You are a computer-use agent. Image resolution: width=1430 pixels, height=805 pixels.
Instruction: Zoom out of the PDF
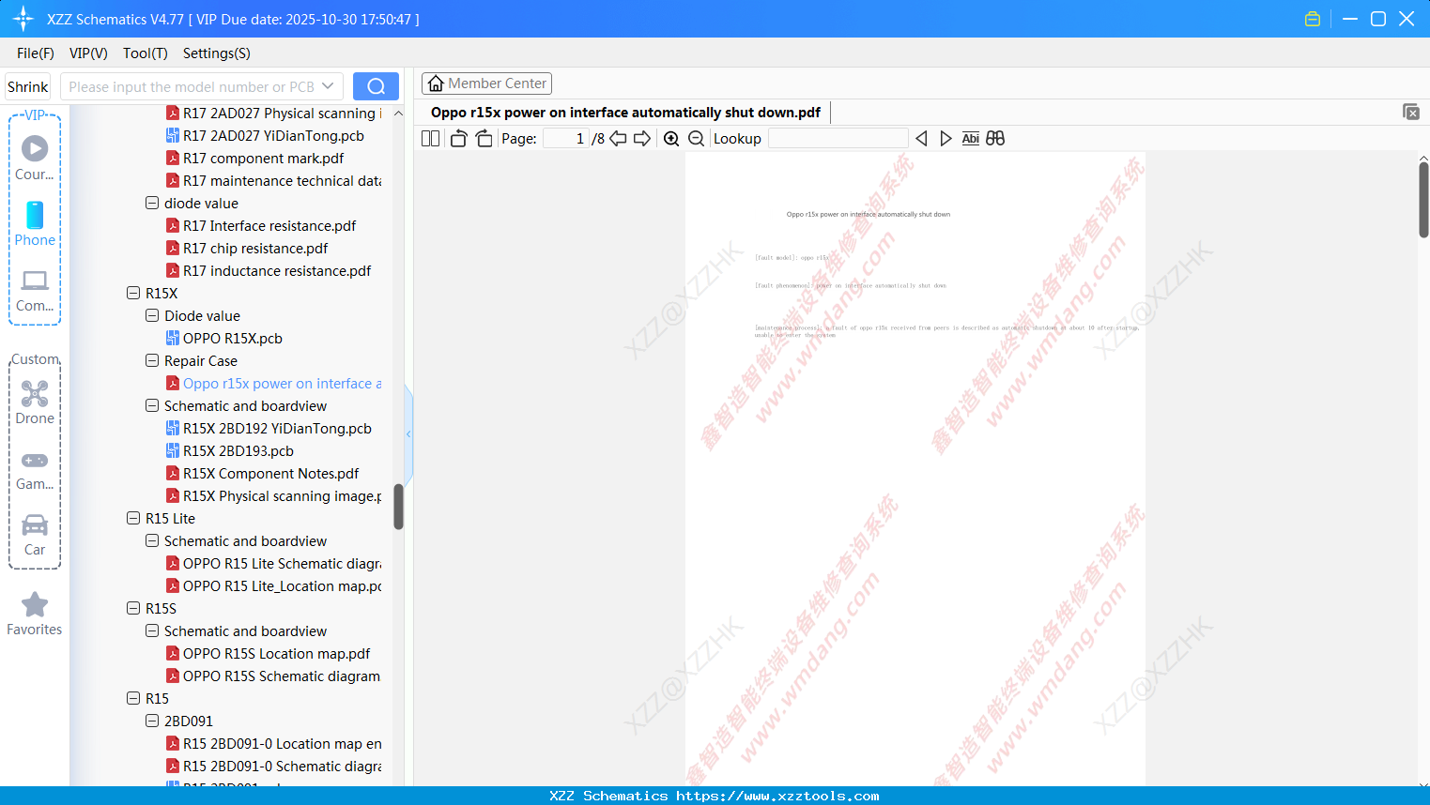coord(696,139)
